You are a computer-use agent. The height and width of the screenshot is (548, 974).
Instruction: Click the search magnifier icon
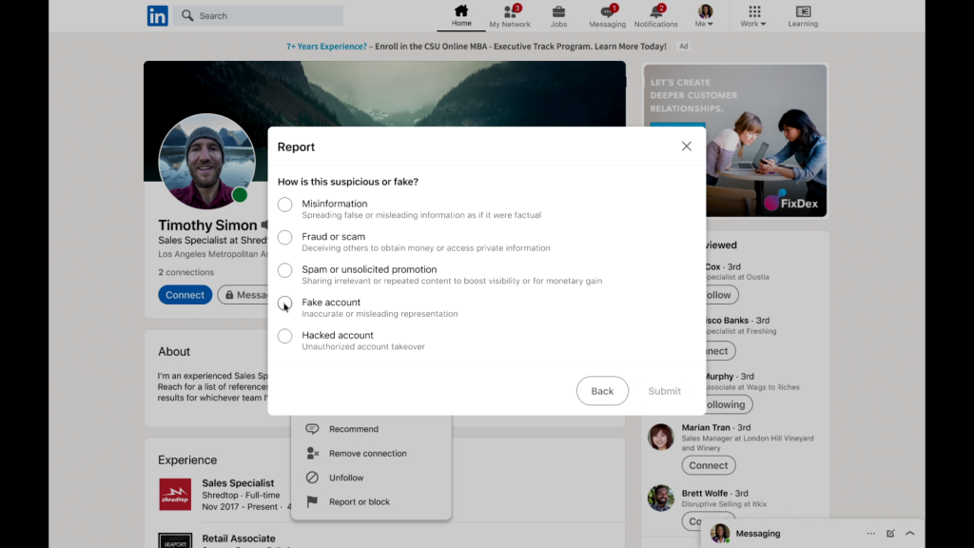click(x=187, y=15)
